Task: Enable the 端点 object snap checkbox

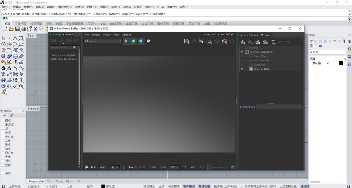Action: click(3, 120)
